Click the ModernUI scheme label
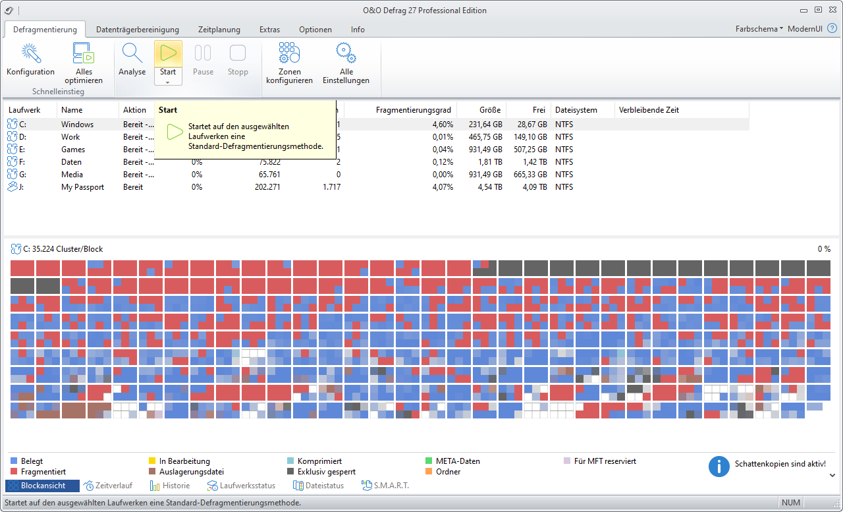The width and height of the screenshot is (843, 512). point(805,29)
